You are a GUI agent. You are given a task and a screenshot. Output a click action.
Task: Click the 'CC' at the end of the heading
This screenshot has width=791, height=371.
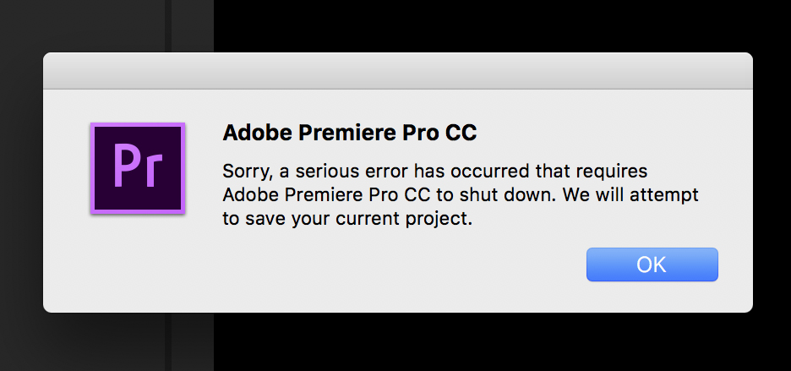[x=461, y=134]
